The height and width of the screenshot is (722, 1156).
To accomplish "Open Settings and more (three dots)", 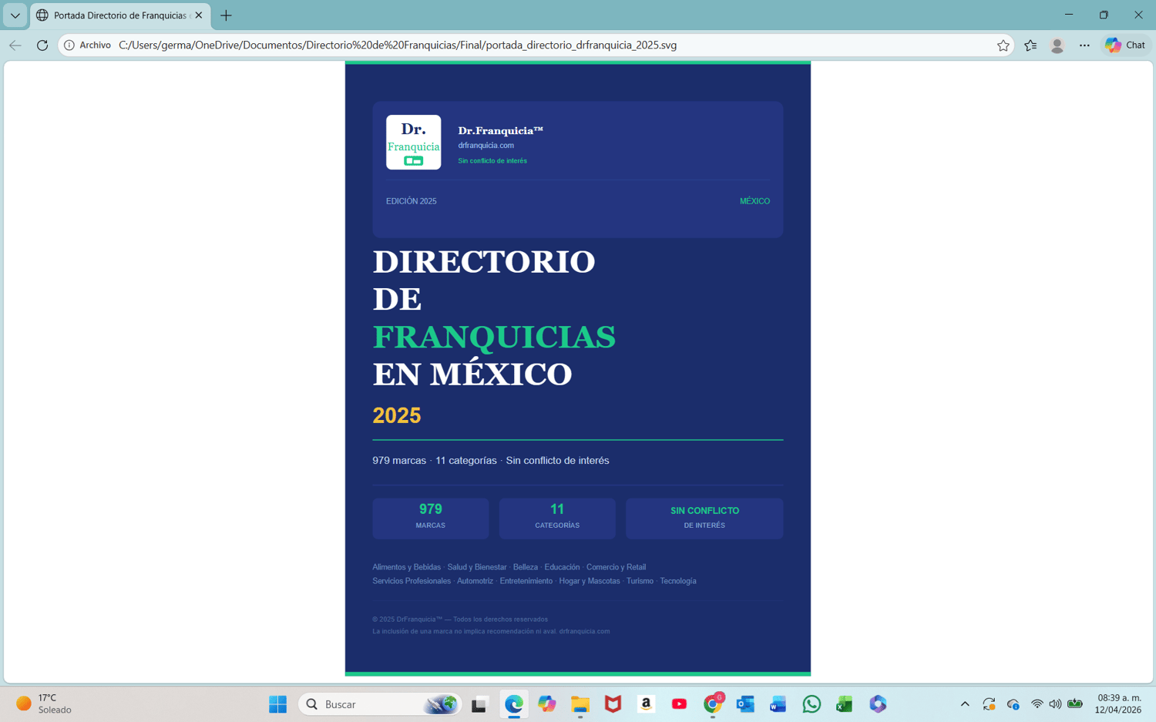I will click(1084, 45).
